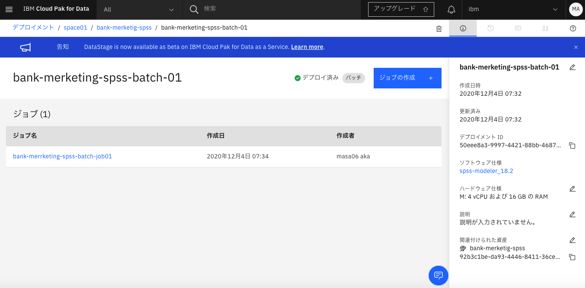
Task: Open the notifications bell
Action: coord(451,9)
